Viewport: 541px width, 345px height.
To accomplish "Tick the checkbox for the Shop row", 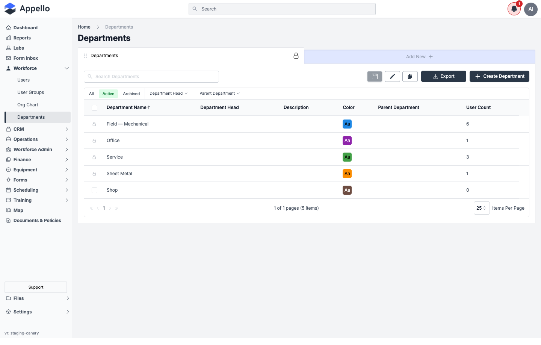I will click(x=95, y=191).
